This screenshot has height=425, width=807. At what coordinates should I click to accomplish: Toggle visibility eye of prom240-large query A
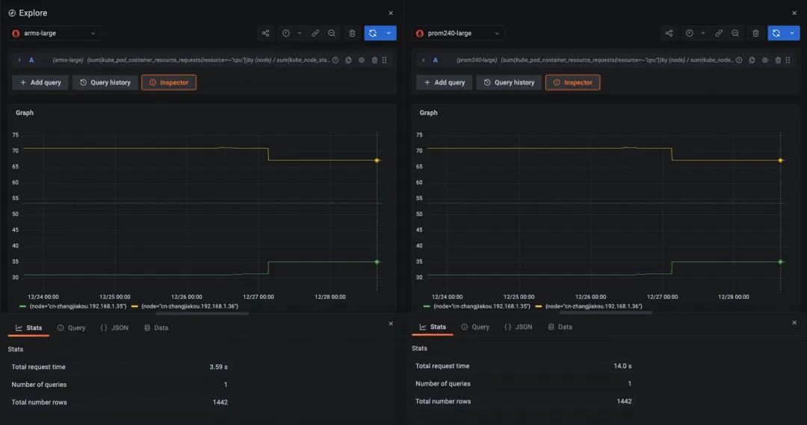click(x=765, y=60)
